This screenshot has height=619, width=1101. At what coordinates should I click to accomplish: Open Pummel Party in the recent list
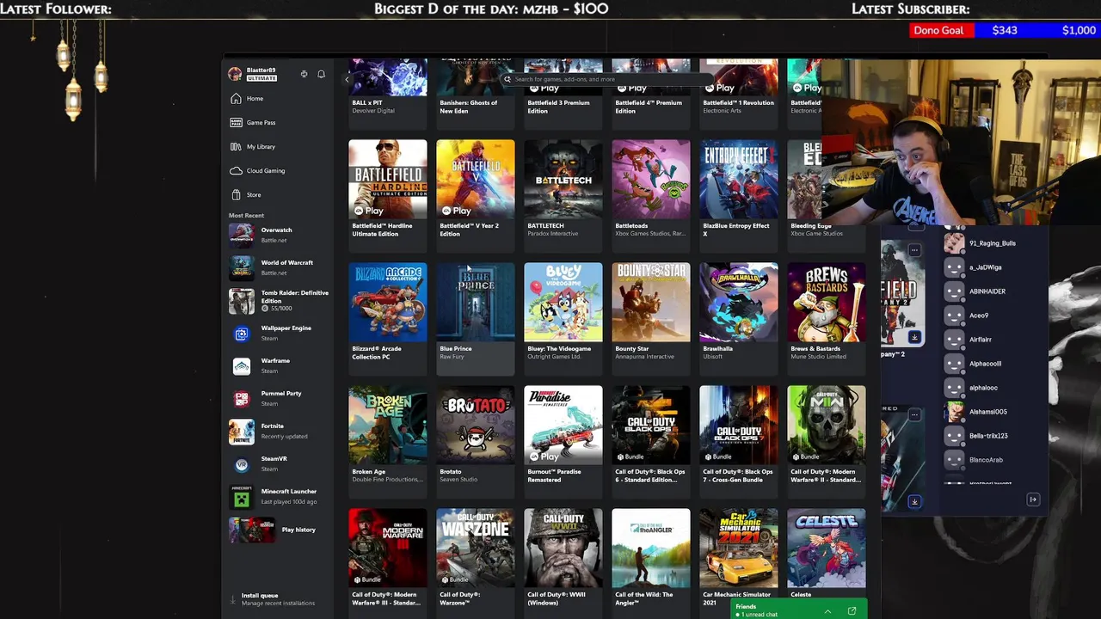278,398
